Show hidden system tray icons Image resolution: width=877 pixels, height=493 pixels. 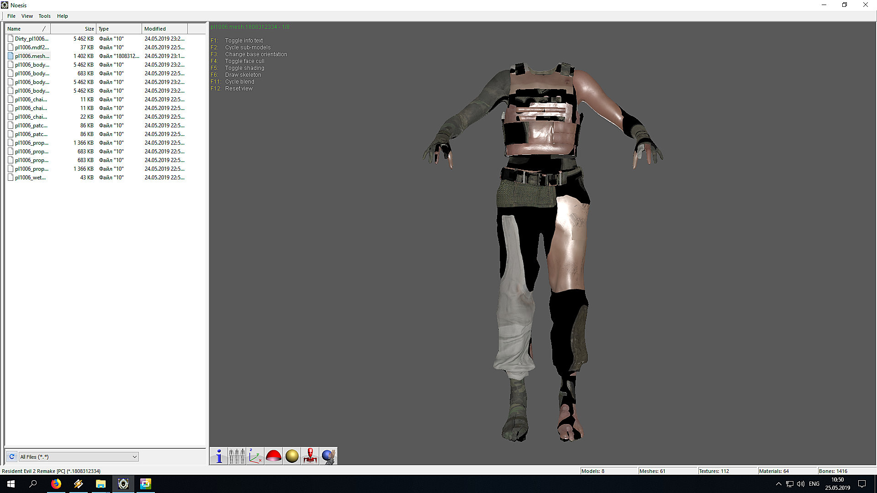coord(778,484)
